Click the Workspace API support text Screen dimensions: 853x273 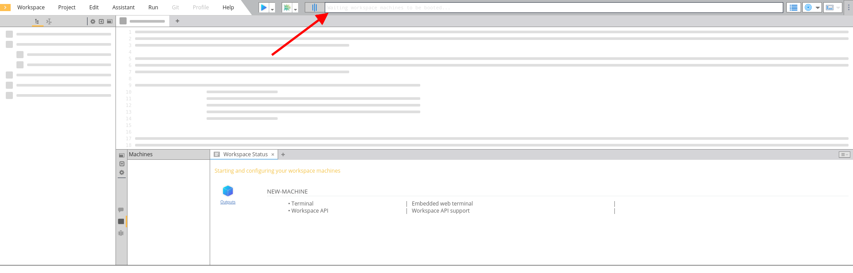point(441,211)
